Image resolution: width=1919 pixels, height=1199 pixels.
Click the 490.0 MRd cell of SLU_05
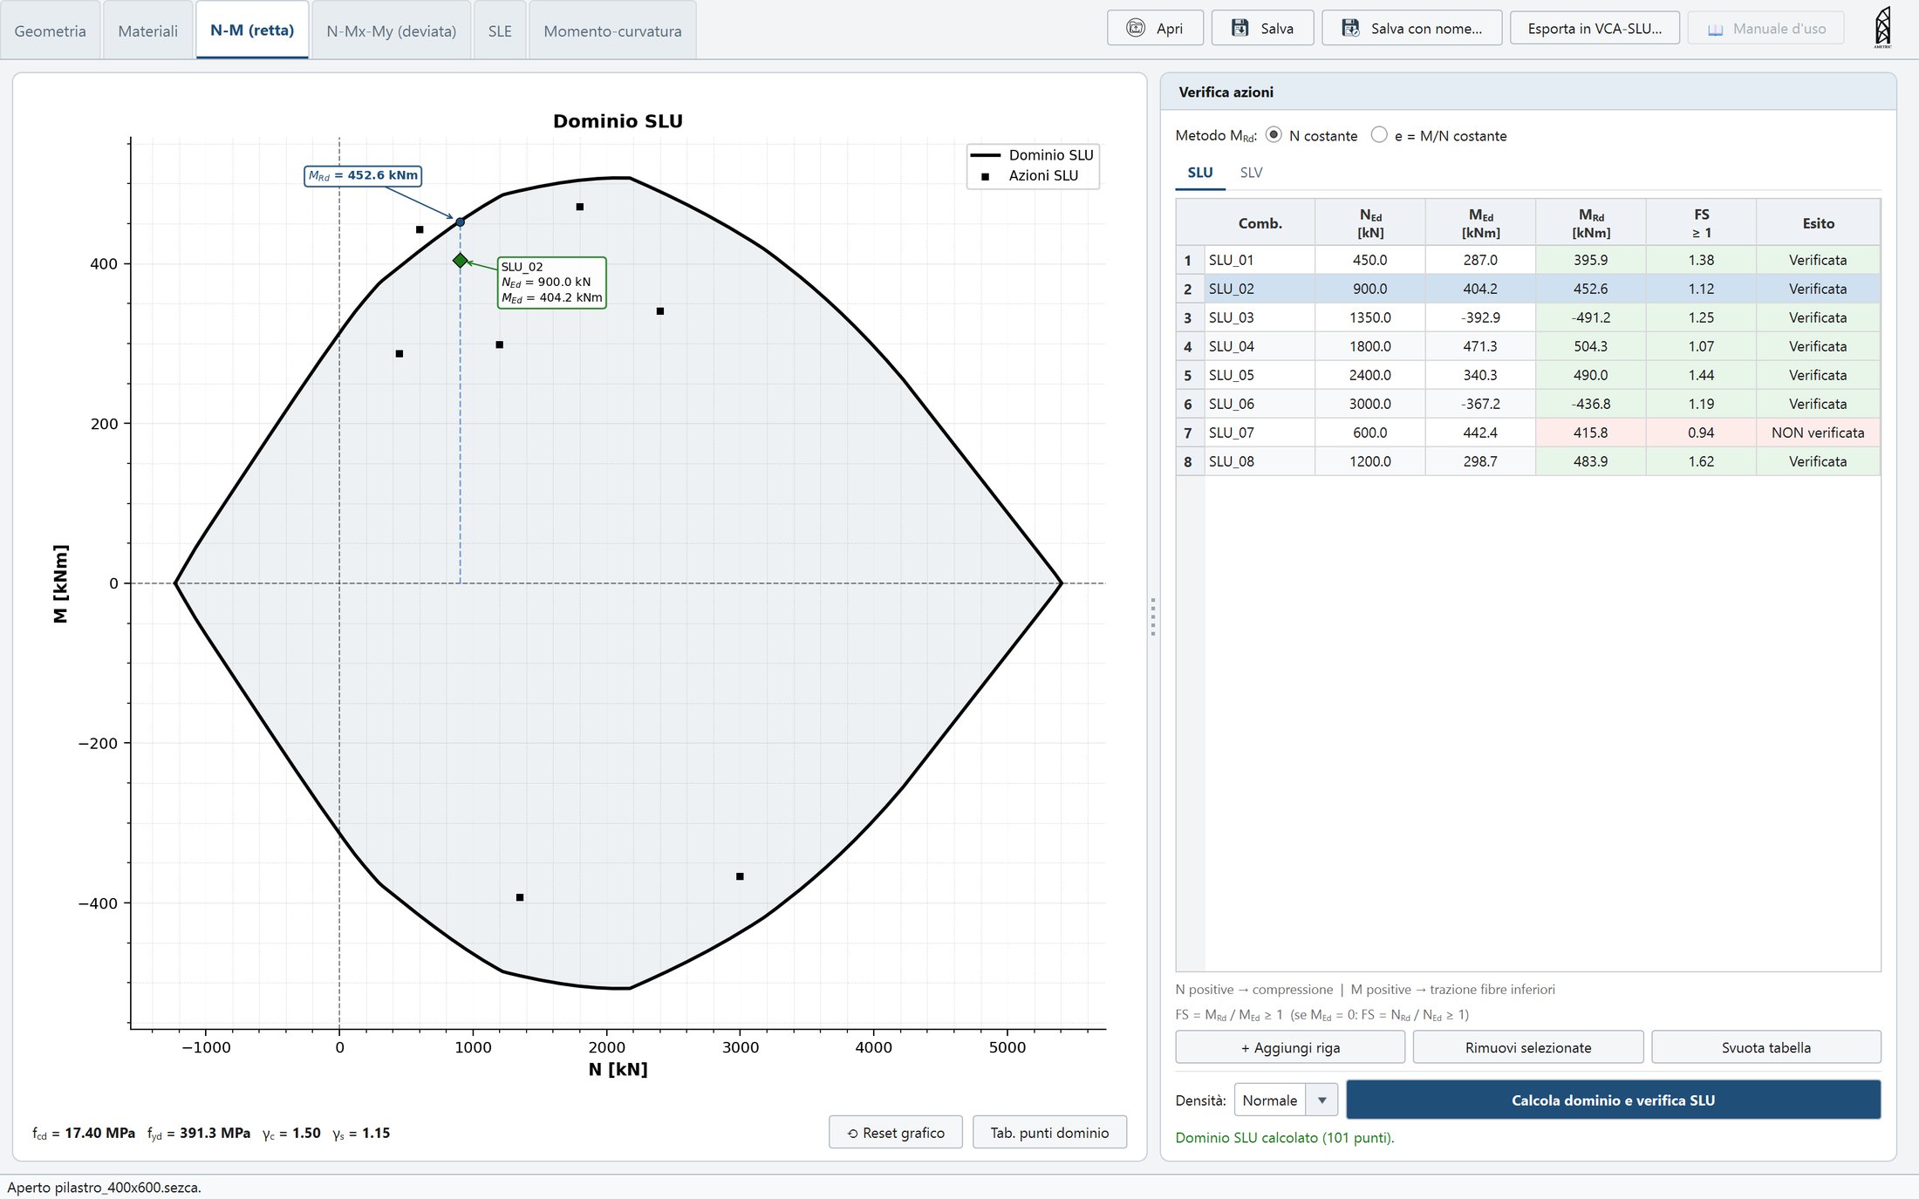[1591, 375]
